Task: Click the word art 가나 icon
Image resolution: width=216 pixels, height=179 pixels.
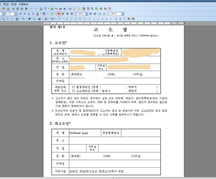Action: 56,9
